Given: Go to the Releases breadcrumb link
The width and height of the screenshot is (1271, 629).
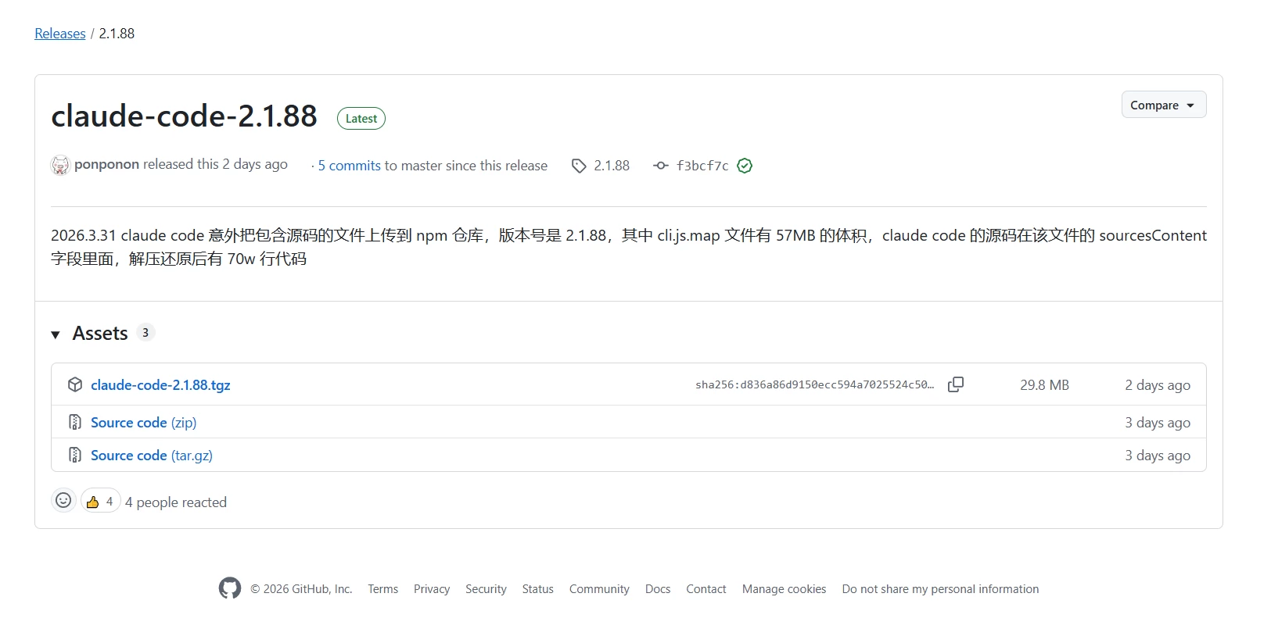Looking at the screenshot, I should [60, 34].
